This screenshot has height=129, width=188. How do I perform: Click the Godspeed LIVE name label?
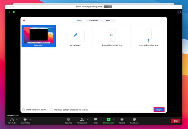coord(12,115)
